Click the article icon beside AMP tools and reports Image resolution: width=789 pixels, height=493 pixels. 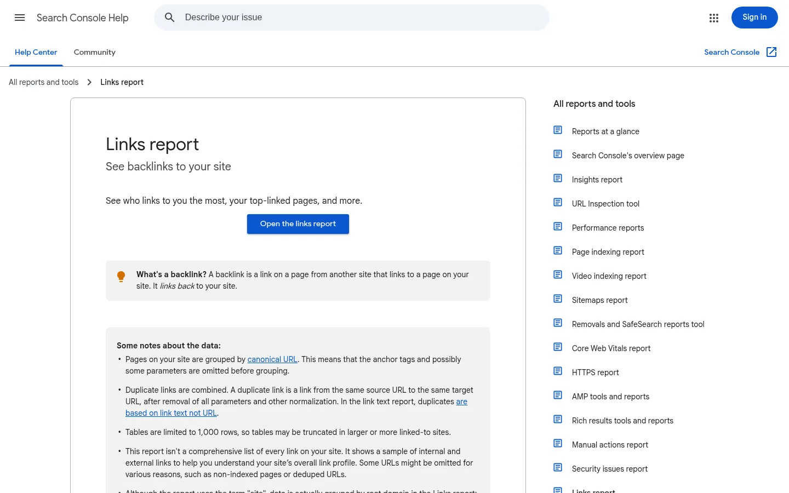[x=558, y=395]
